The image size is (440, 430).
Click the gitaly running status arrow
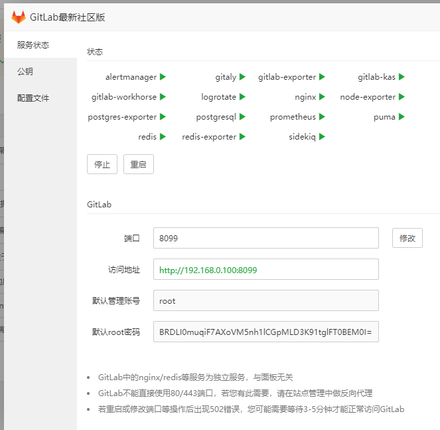(x=242, y=76)
